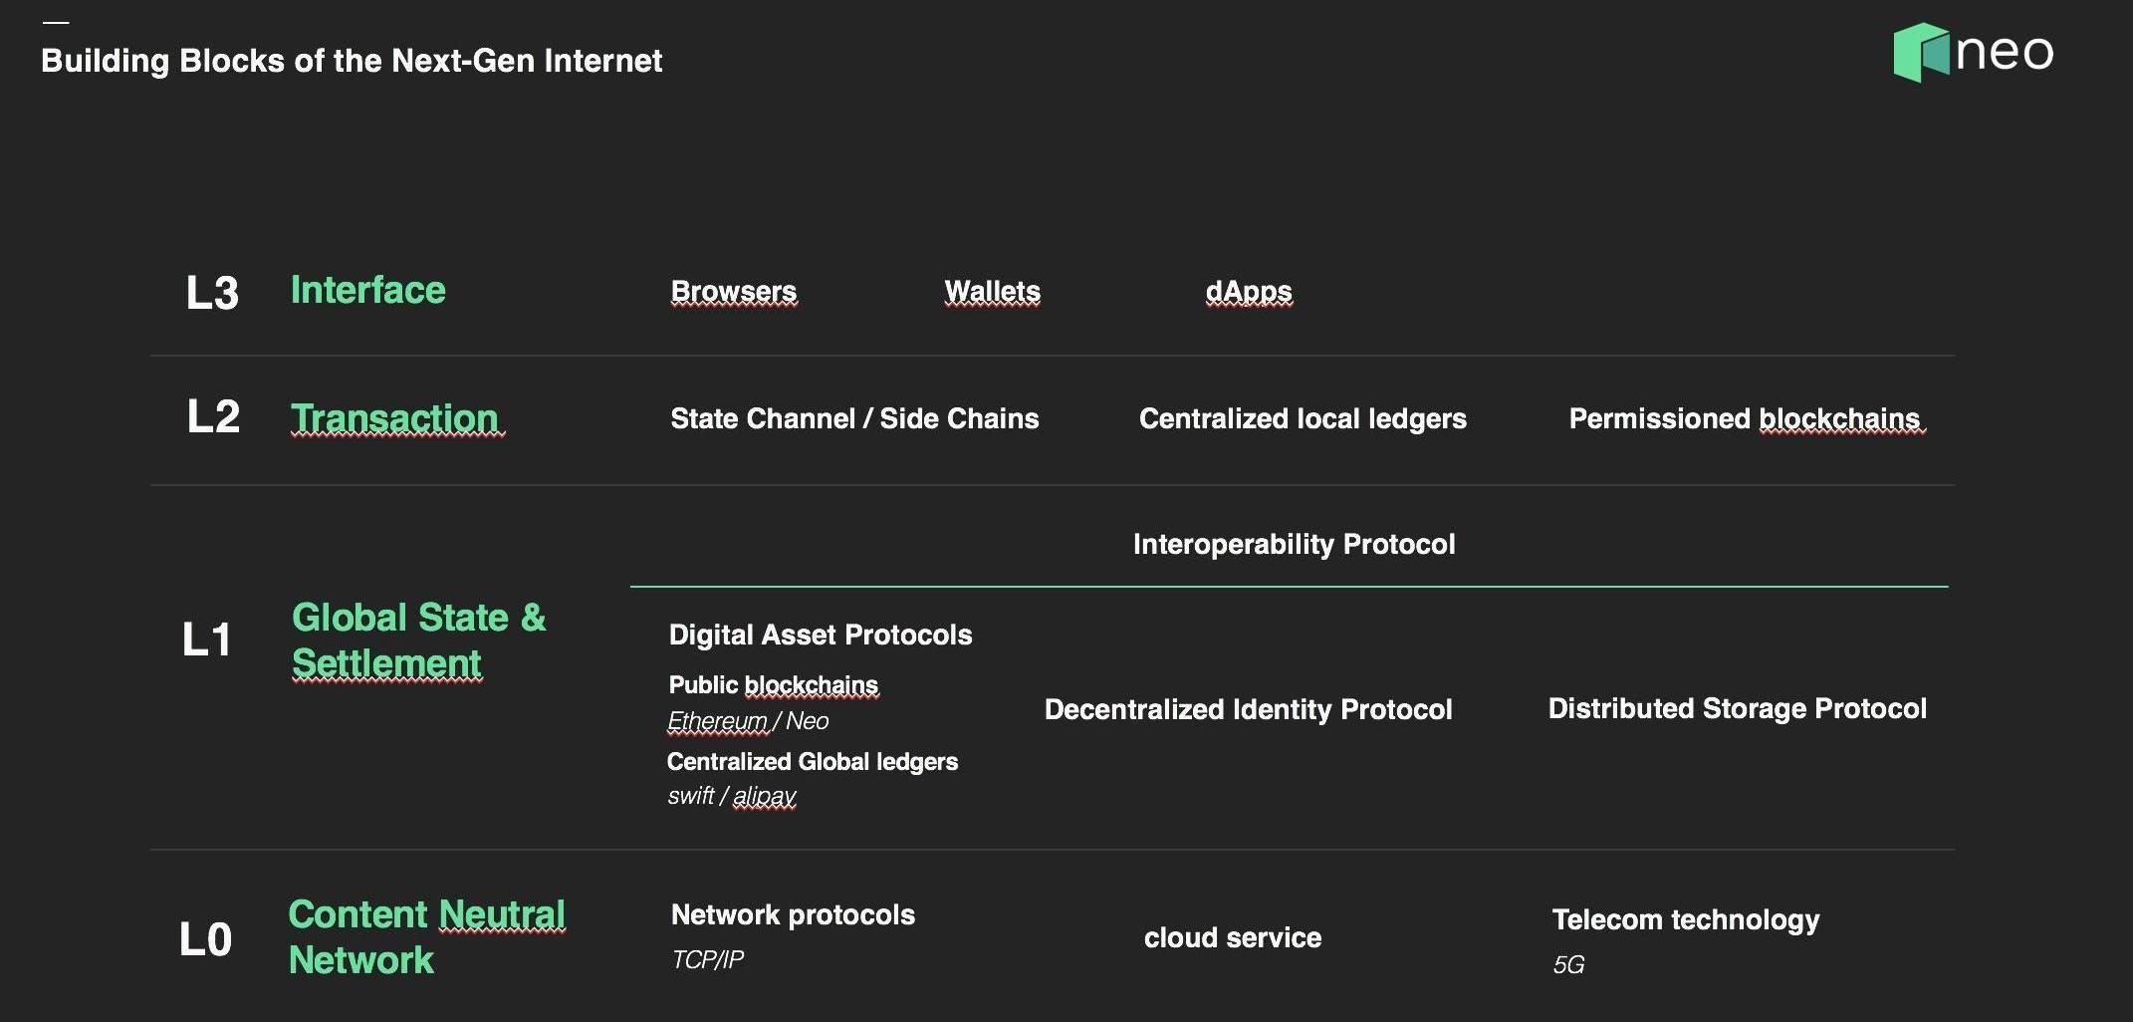Click 'Global State & Settlement' heading
The image size is (2133, 1022).
coord(418,639)
